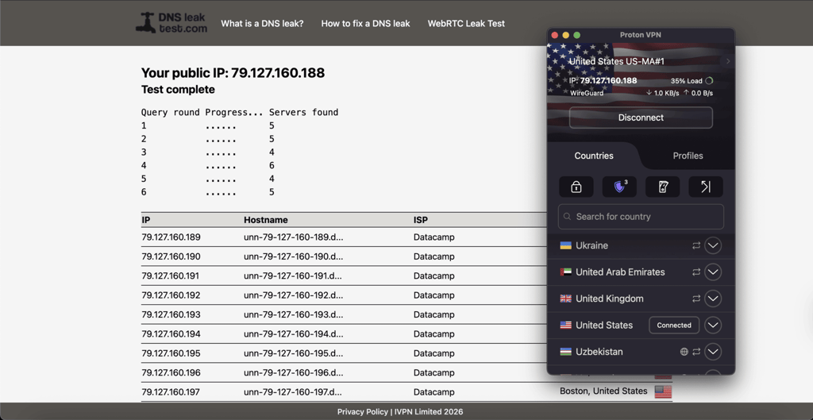
Task: Click IP cell 79.127.160.192
Action: tap(171, 295)
